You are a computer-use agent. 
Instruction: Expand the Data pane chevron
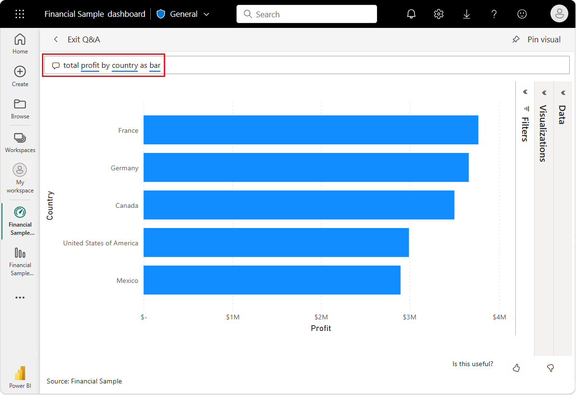coord(563,93)
